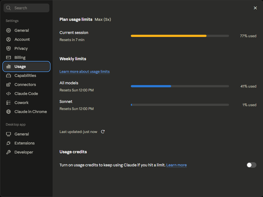This screenshot has width=263, height=197.
Task: Click the Capabilities briefcase icon
Action: click(x=9, y=76)
